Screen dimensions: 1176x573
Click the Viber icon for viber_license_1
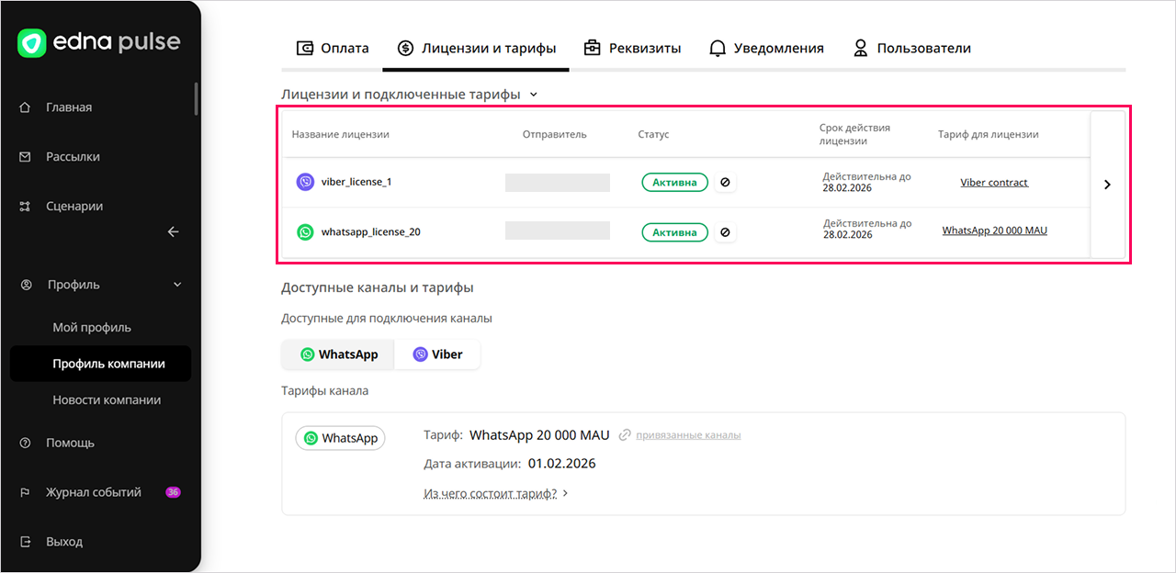[x=305, y=182]
